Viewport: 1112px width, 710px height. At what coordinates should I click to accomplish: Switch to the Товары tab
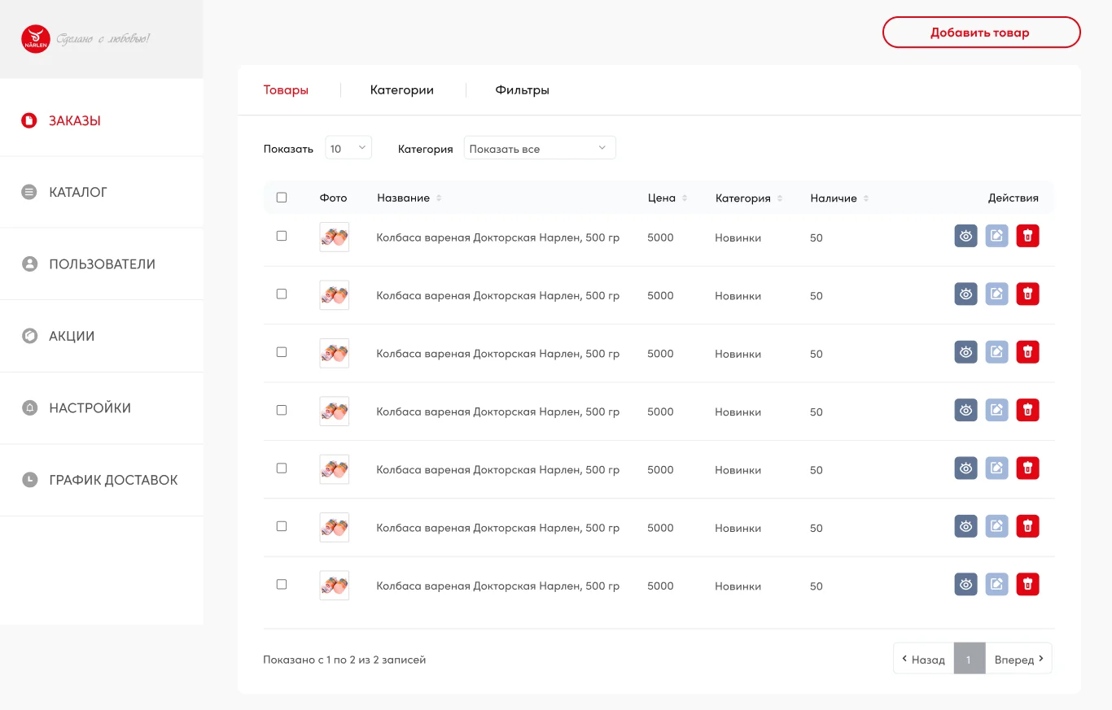[x=286, y=90]
